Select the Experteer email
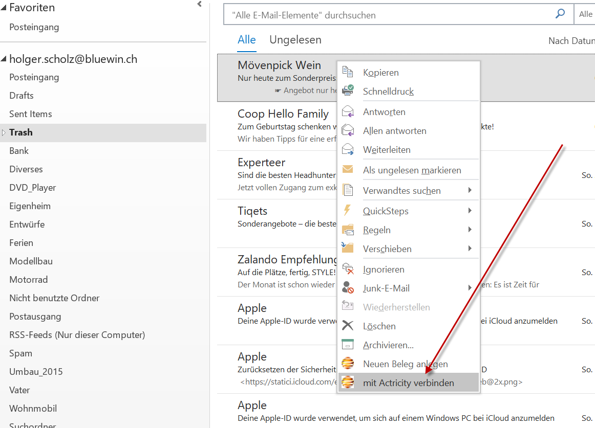Screen dimensions: 595x428 (x=277, y=175)
